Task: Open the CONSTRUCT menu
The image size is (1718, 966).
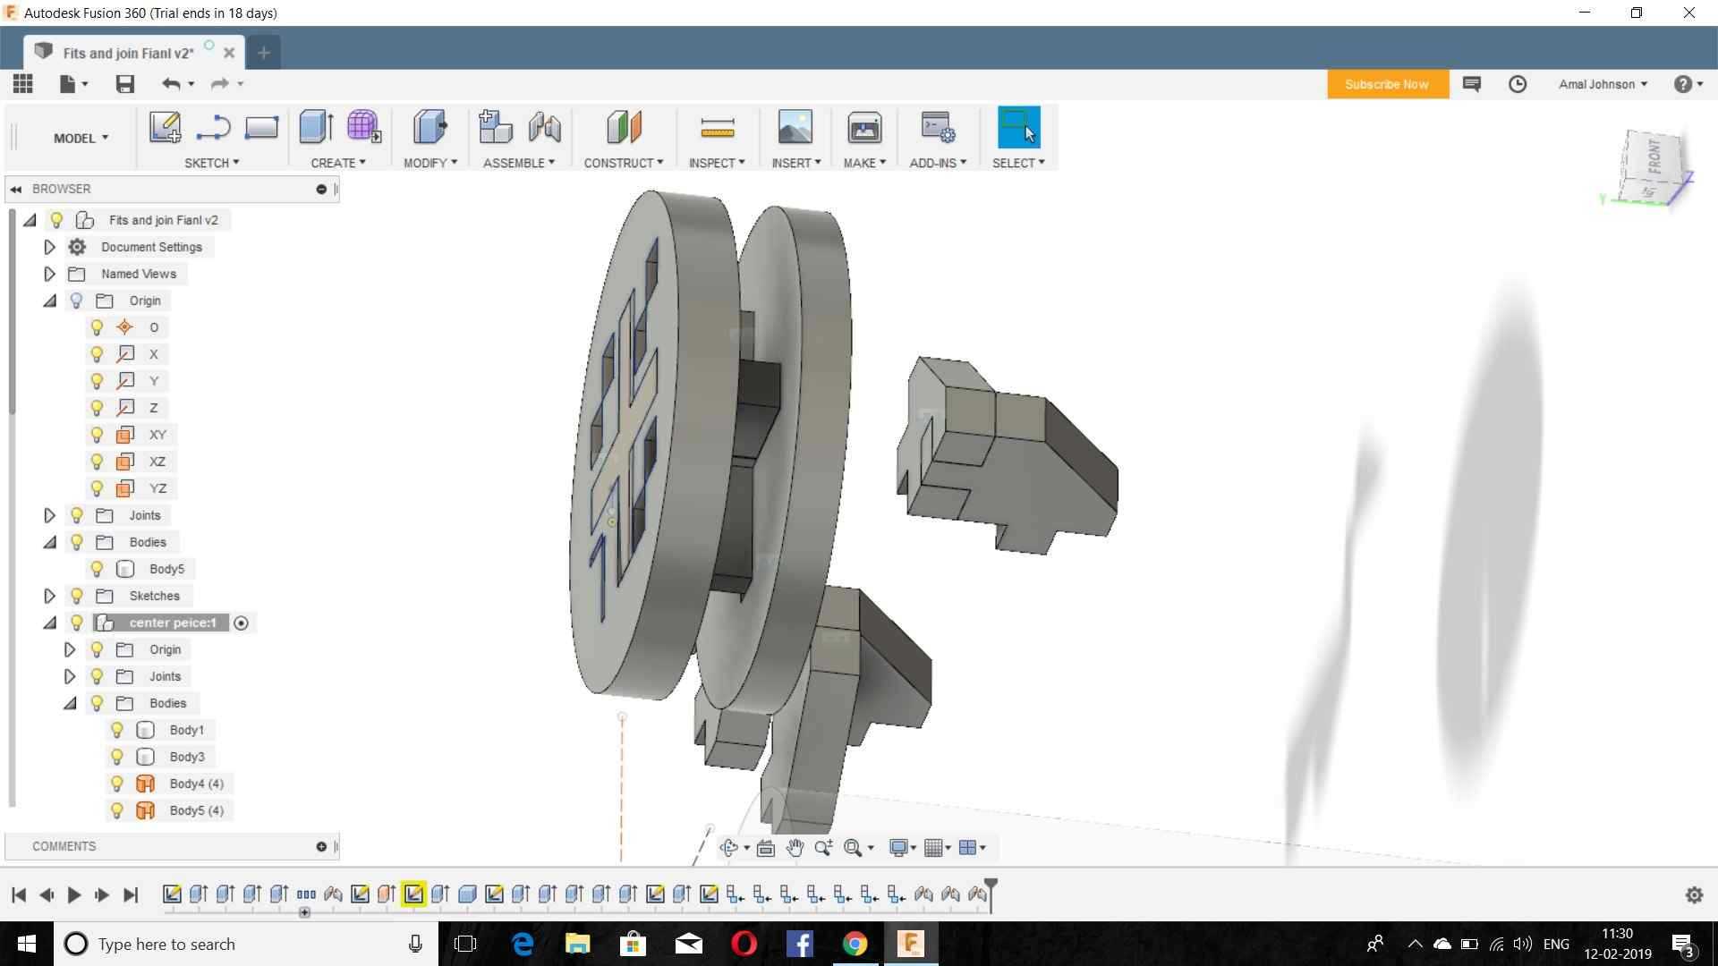Action: (x=623, y=163)
